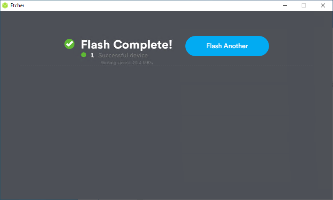
Task: Click the 25.4 MB/s speed value
Action: point(143,63)
